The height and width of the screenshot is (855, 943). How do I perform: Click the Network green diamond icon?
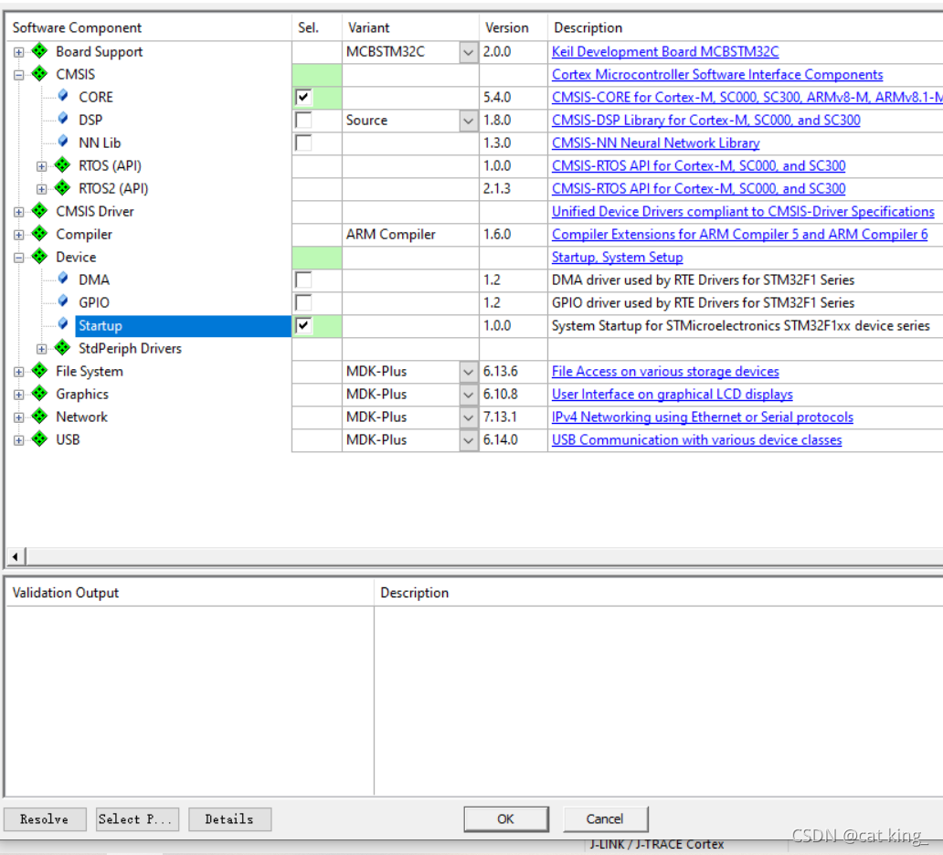39,417
